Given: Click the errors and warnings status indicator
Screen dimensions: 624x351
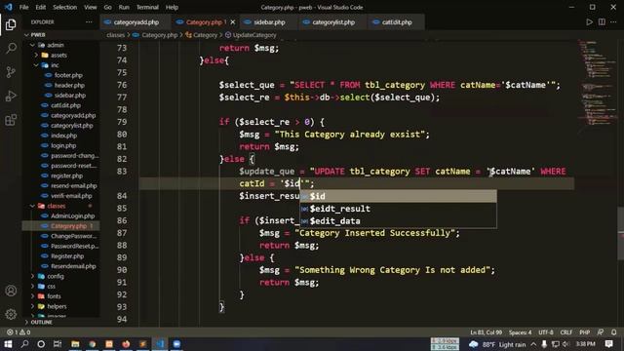Looking at the screenshot, I should point(19,332).
